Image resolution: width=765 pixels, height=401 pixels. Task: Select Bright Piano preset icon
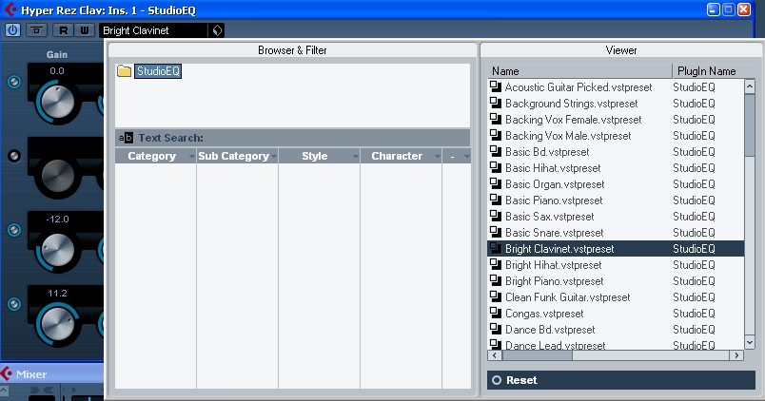(x=496, y=281)
